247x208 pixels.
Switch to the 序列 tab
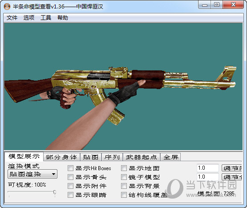[x=112, y=157]
